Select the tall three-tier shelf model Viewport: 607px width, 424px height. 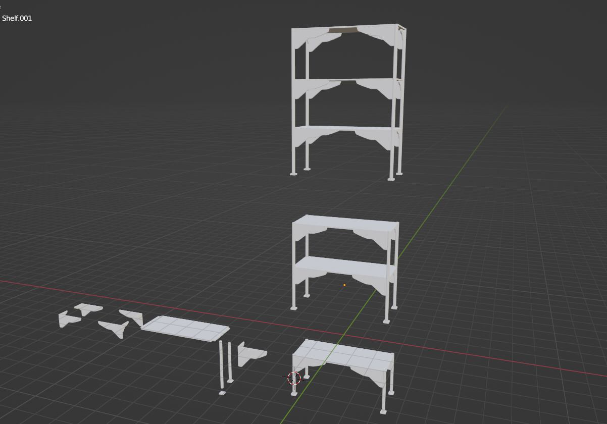348,102
